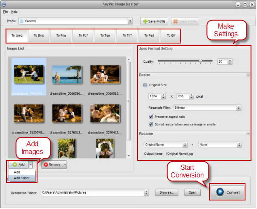Maximize the AnyPic Image Resizer window
This screenshot has height=209, width=257.
point(245,4)
